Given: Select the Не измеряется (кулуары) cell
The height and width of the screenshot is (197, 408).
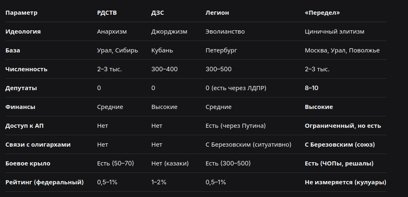Looking at the screenshot, I should pyautogui.click(x=346, y=183).
